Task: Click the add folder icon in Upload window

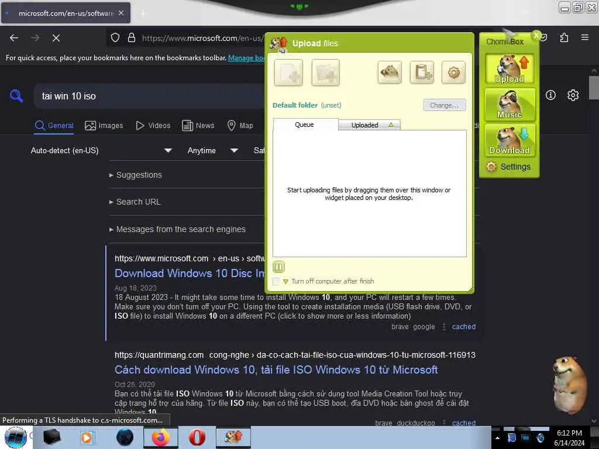Action: pyautogui.click(x=325, y=72)
